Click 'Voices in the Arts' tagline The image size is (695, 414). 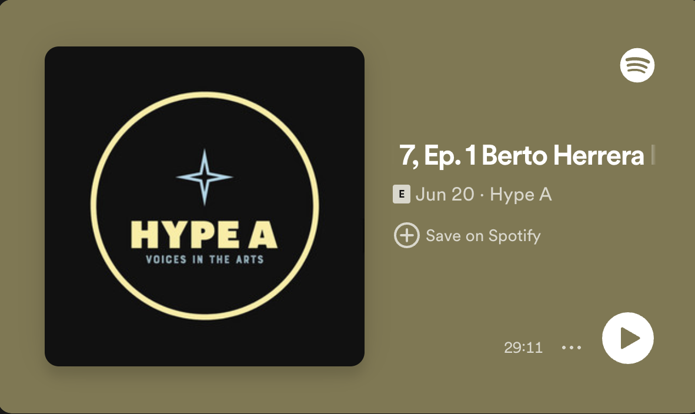[205, 259]
